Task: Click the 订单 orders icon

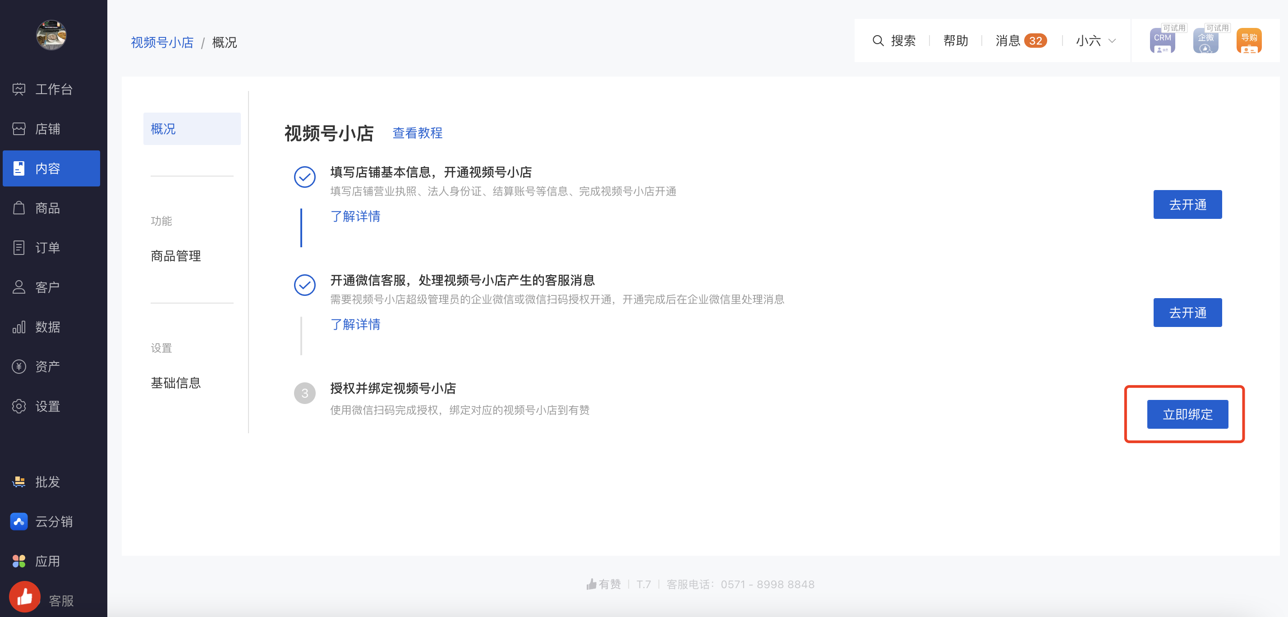Action: tap(19, 248)
